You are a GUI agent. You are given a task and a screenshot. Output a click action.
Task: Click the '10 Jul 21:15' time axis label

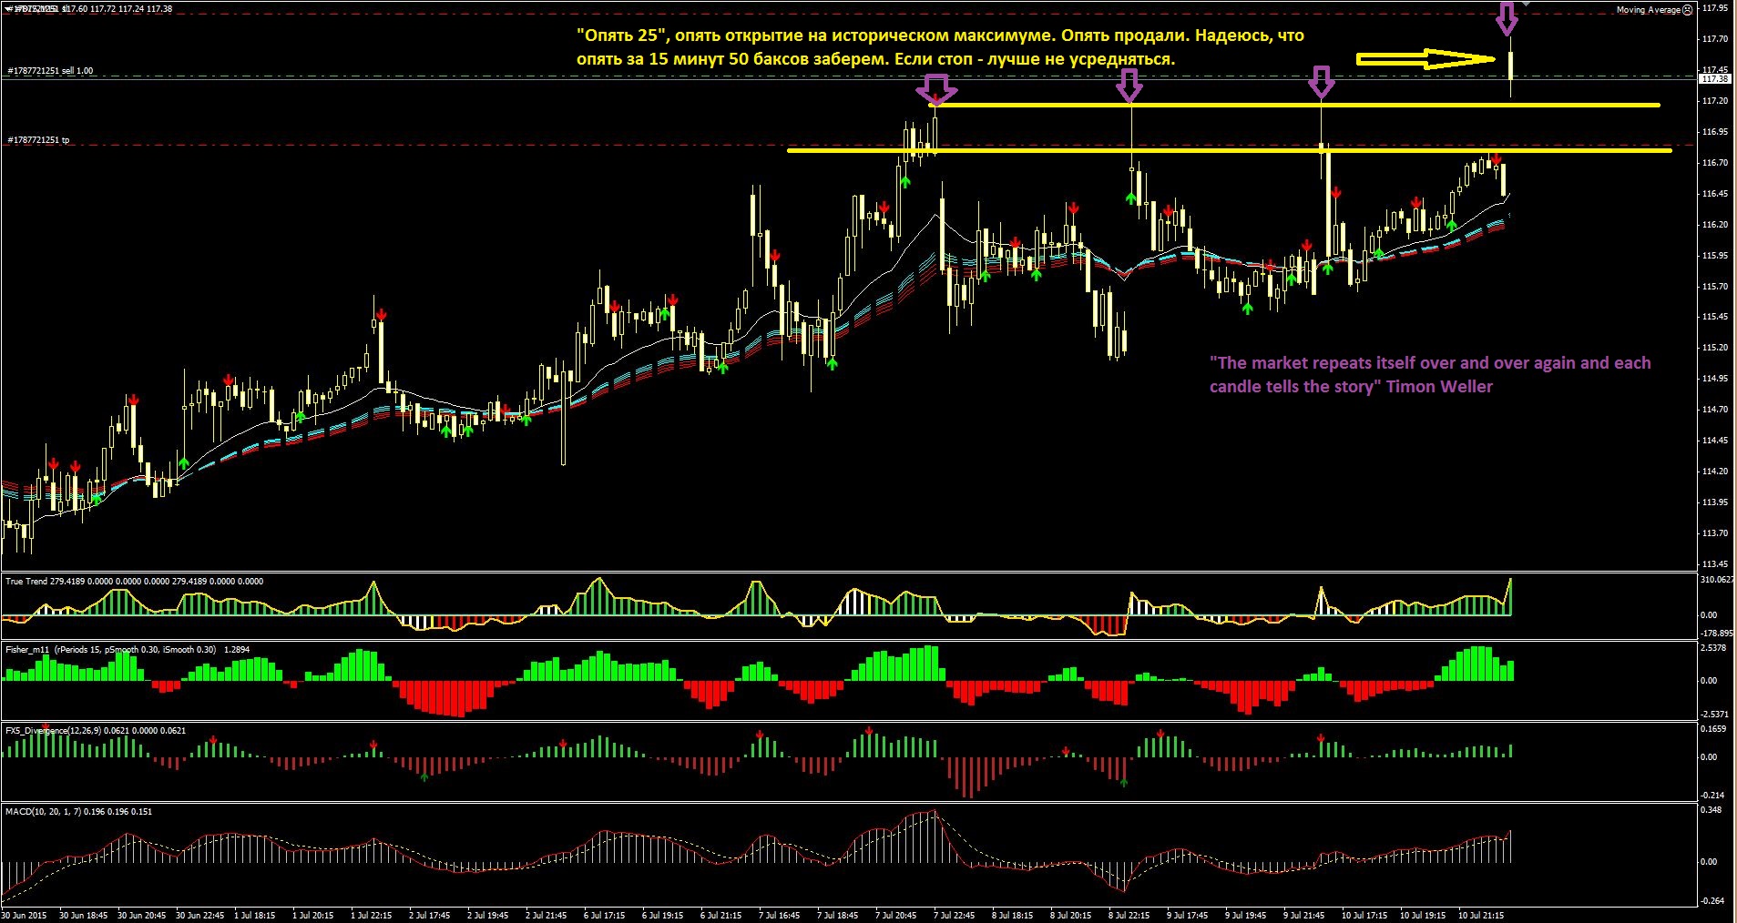1481,916
